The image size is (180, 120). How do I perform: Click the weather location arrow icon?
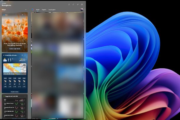(4, 55)
